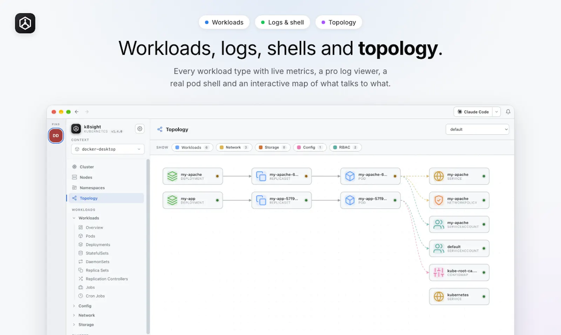Screen dimensions: 561x335
Task: Open the default namespace dropdown
Action: [477, 129]
